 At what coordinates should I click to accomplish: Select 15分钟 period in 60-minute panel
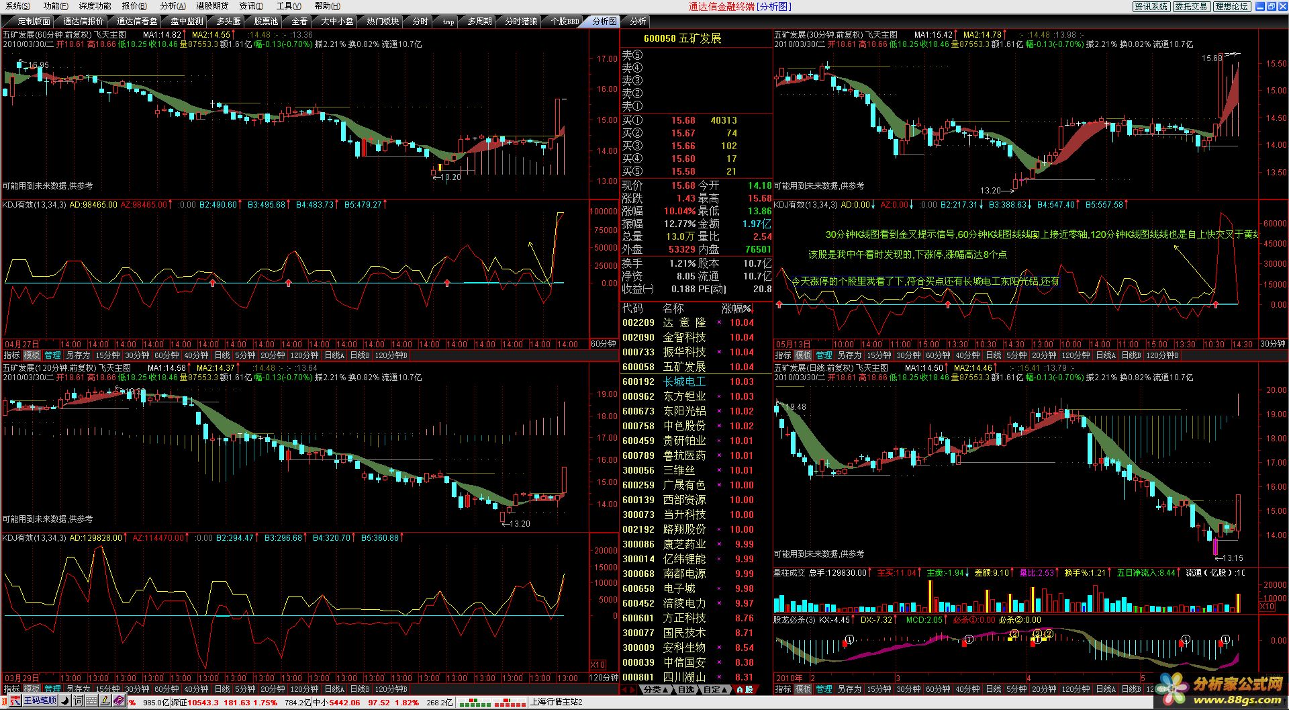point(107,355)
